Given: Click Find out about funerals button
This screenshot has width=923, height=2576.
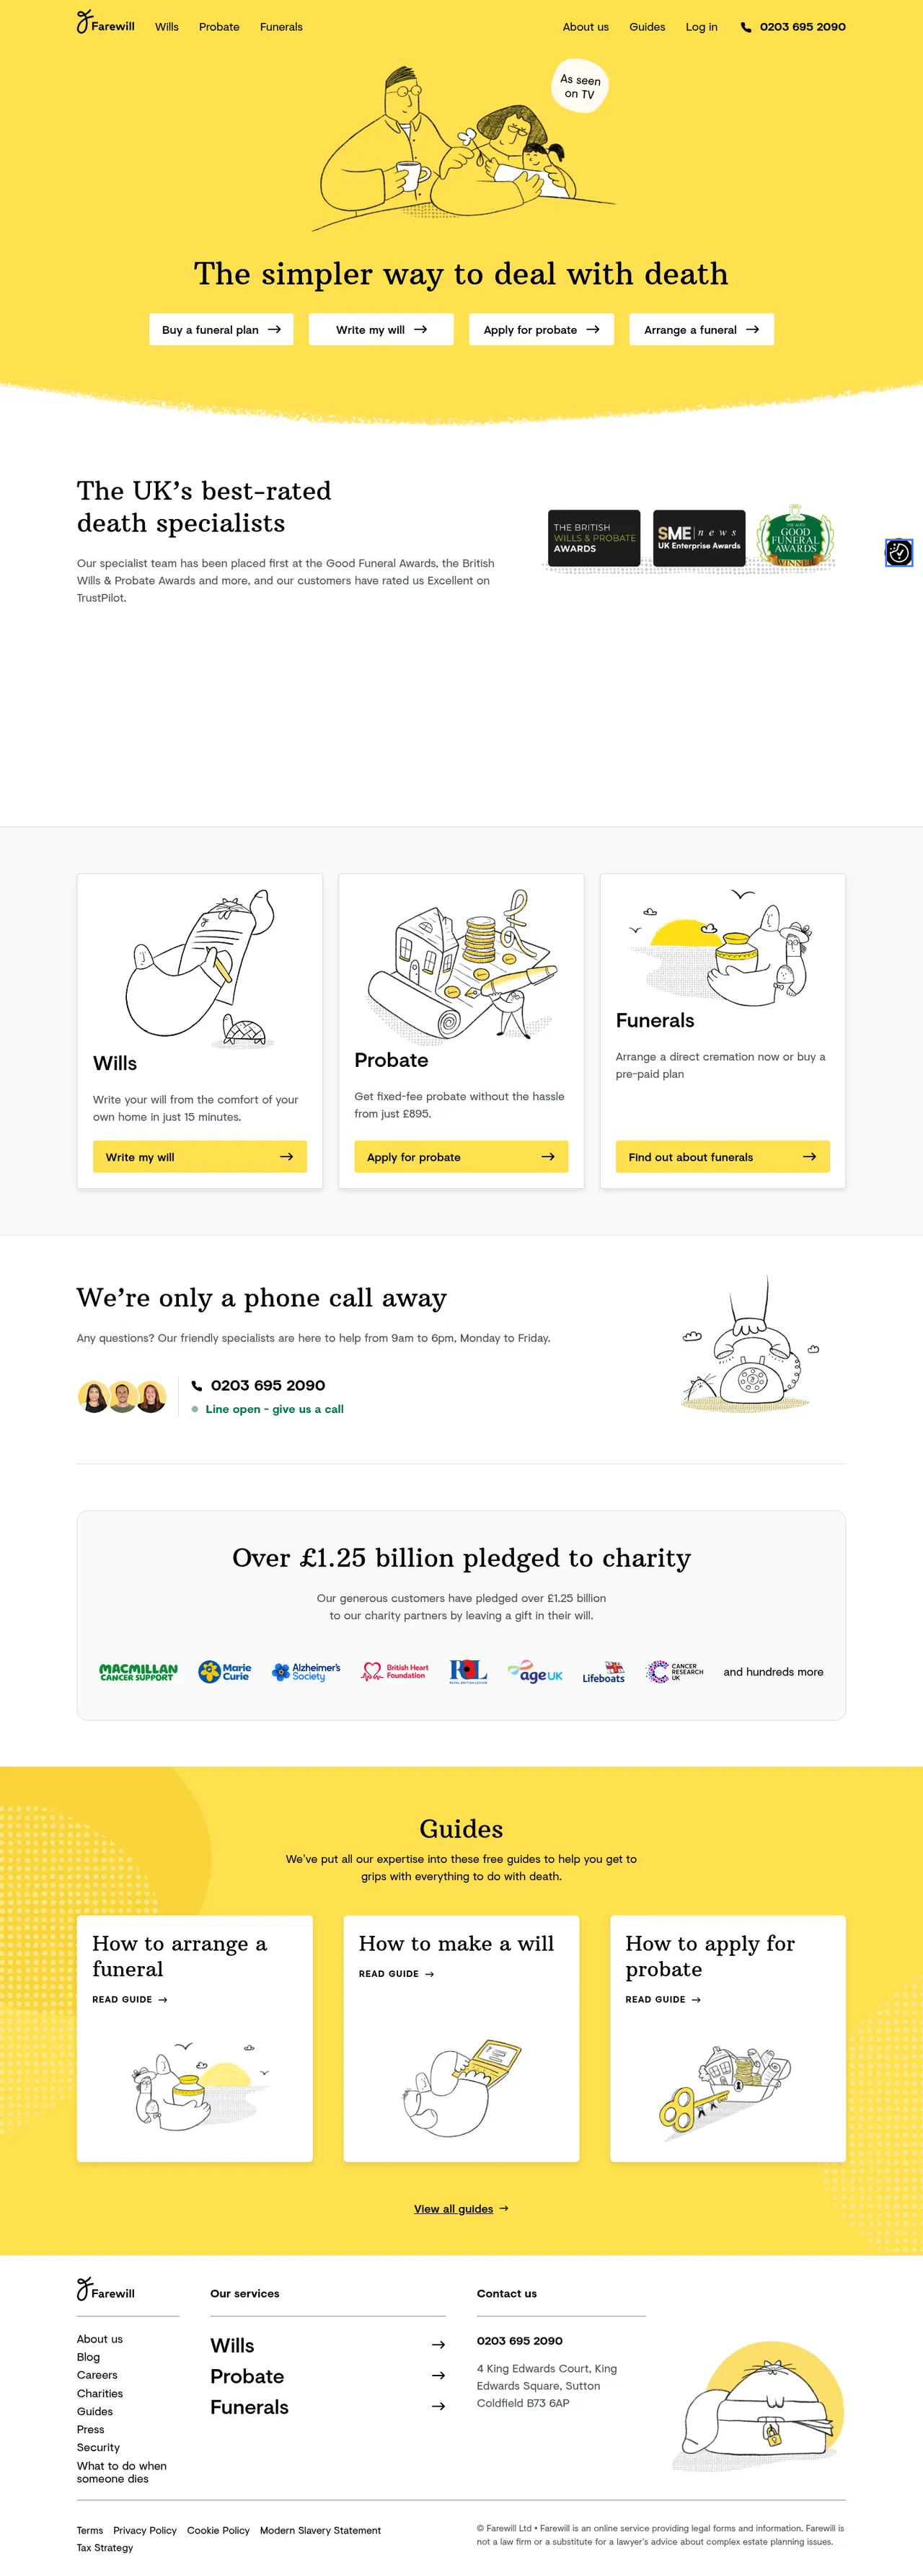Looking at the screenshot, I should point(722,1156).
